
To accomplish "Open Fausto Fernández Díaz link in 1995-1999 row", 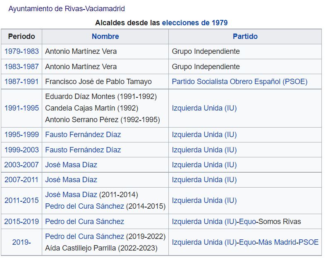I will click(83, 135).
